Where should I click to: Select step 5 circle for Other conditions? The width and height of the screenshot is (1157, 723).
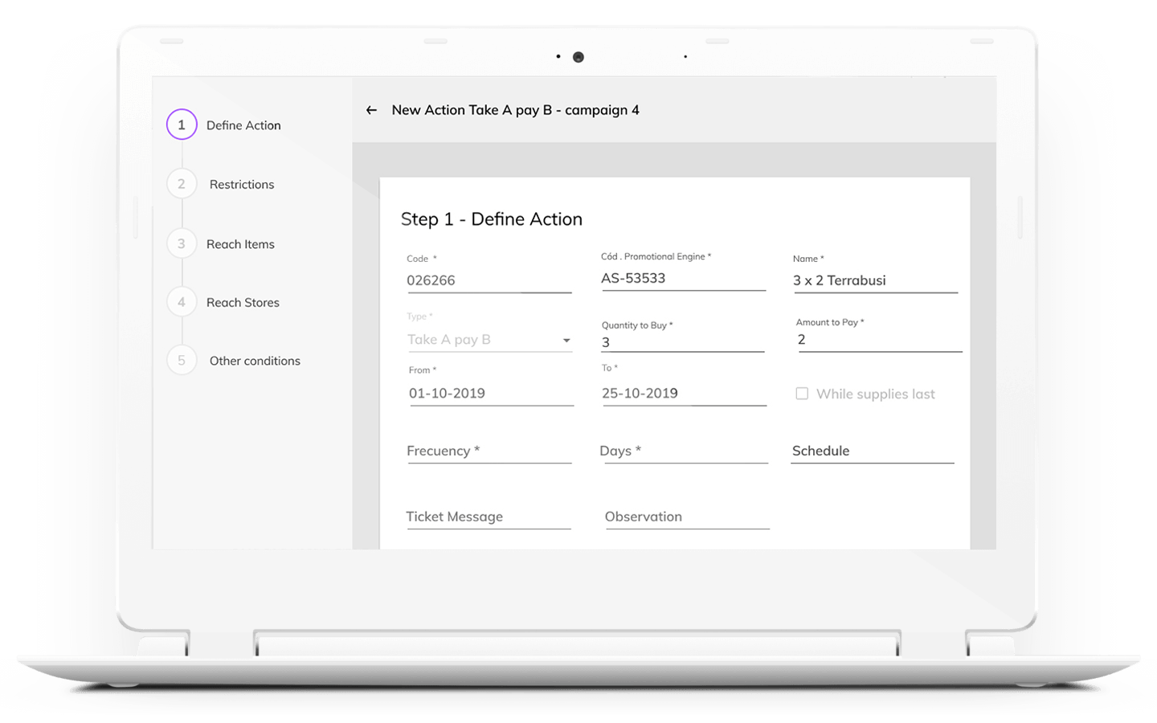click(182, 361)
